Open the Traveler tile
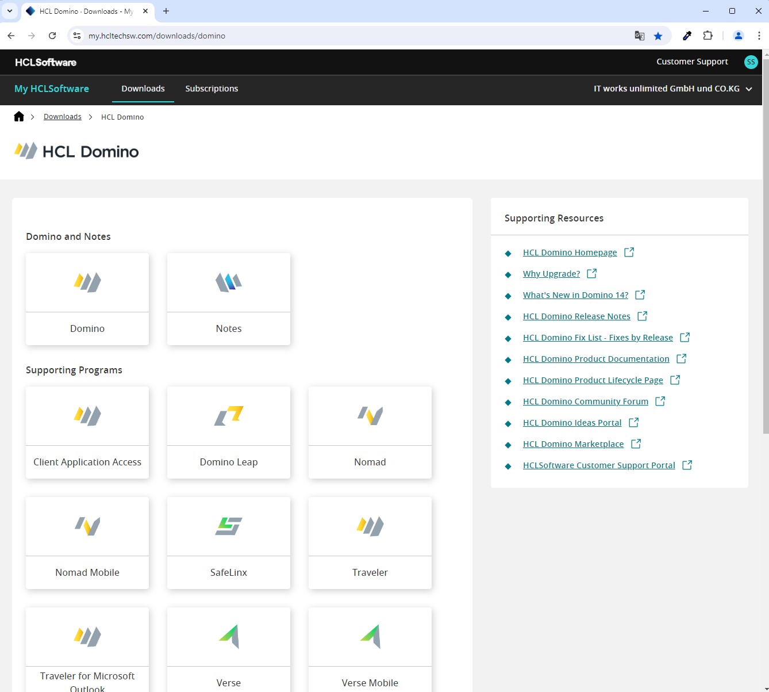Image resolution: width=769 pixels, height=692 pixels. click(370, 543)
